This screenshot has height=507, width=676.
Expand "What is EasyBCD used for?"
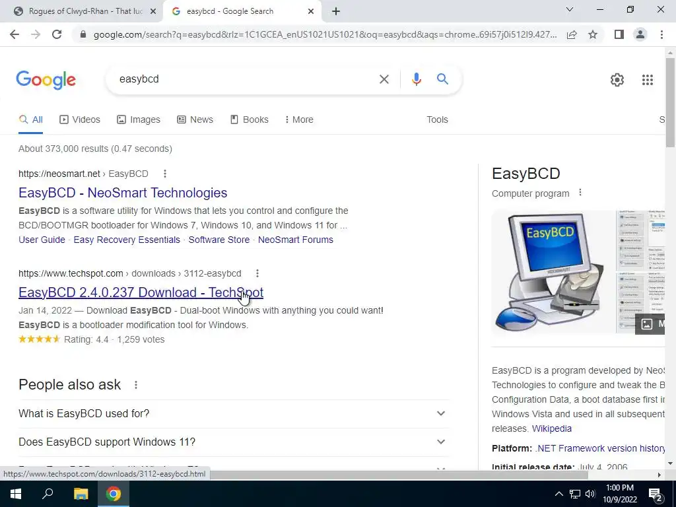(x=234, y=413)
